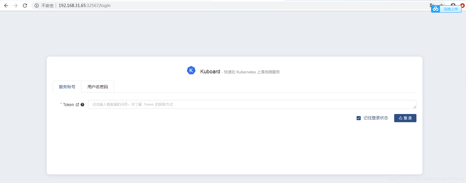466x183 pixels.
Task: Click the 快速在 Kubernetes 上落地微服务 tagline
Action: click(252, 72)
